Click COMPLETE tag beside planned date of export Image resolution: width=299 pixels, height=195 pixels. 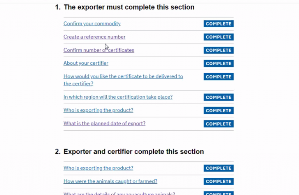point(218,124)
